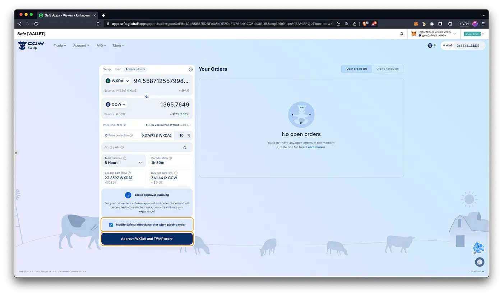Edit the price protection 10 percent field
Image resolution: width=503 pixels, height=296 pixels.
181,135
